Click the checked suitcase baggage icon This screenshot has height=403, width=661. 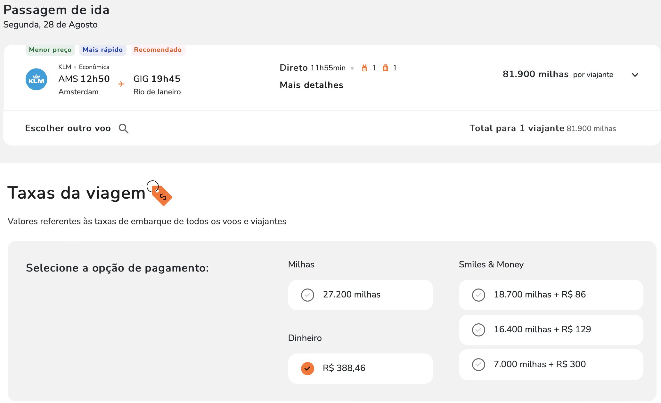386,68
